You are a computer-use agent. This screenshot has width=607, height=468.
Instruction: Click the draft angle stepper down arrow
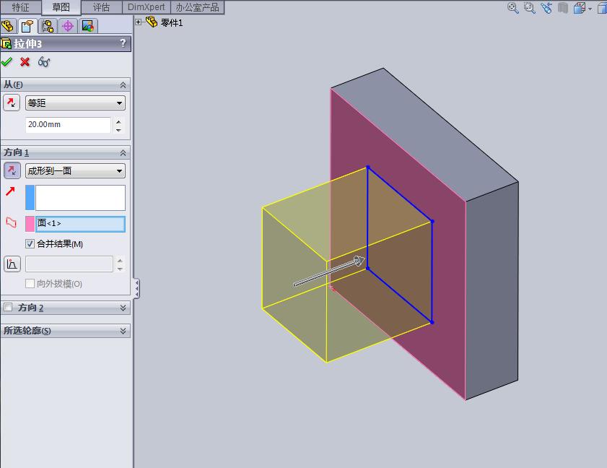pyautogui.click(x=120, y=268)
